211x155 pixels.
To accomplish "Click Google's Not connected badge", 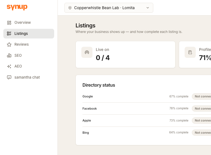I will click(202, 96).
